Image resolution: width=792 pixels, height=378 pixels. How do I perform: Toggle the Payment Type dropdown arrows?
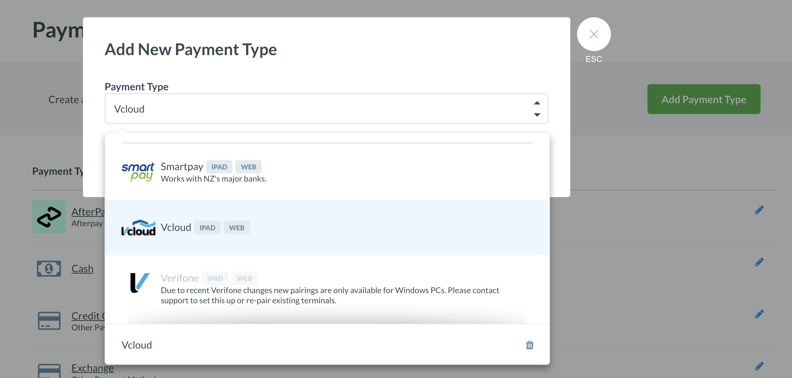coord(537,109)
